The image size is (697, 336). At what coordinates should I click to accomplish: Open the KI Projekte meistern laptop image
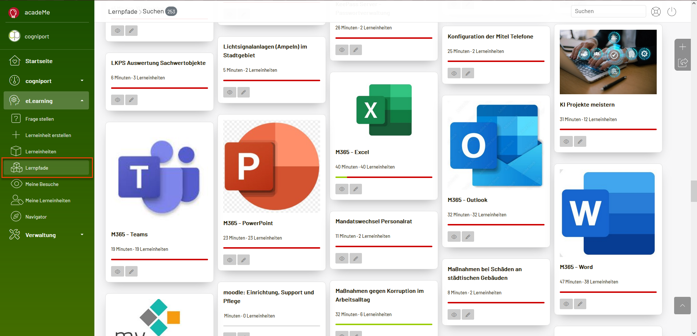608,62
